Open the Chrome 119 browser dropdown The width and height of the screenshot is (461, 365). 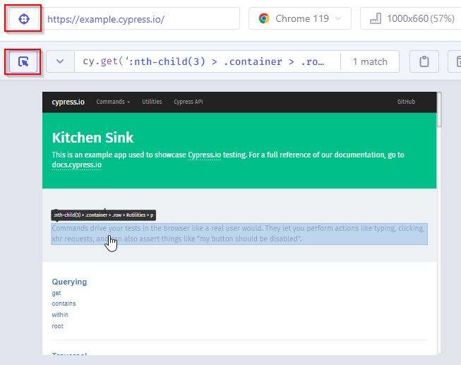tap(300, 18)
